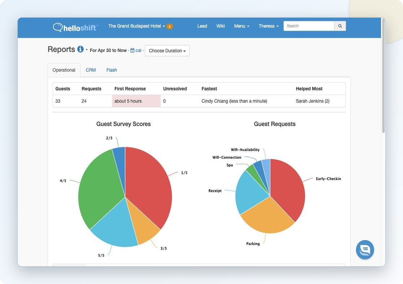Click the cal link
403x284 pixels.
pyautogui.click(x=138, y=50)
